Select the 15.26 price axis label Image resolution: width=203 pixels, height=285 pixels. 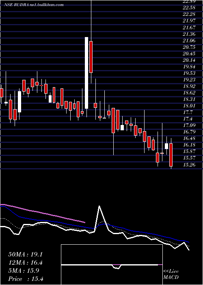click(x=189, y=165)
